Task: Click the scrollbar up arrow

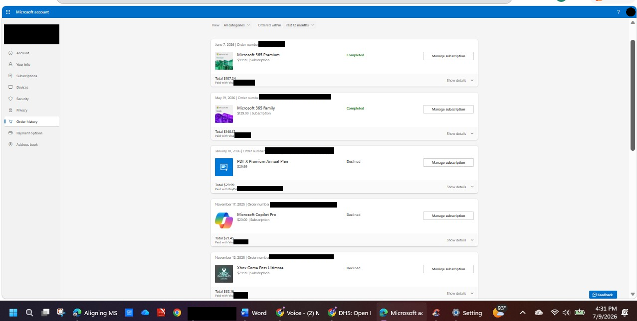Action: coord(633,22)
